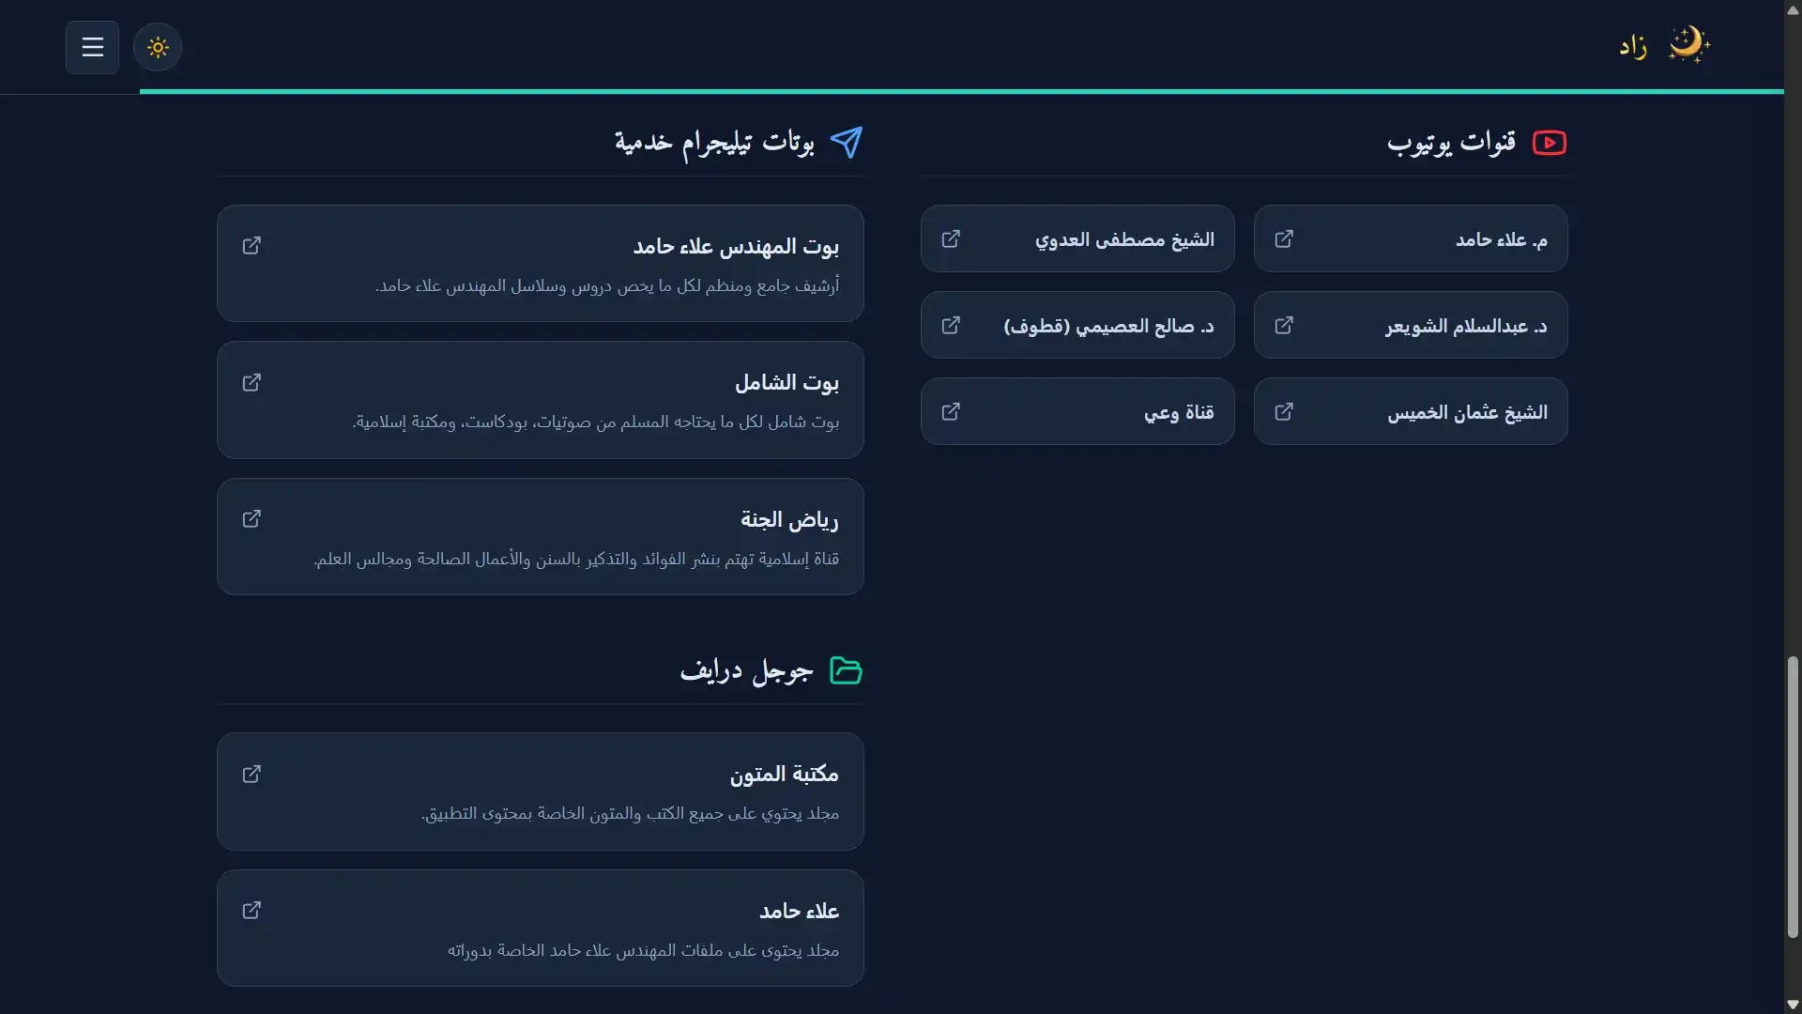The height and width of the screenshot is (1014, 1802).
Task: Click the زاد site title
Action: pos(1633,47)
